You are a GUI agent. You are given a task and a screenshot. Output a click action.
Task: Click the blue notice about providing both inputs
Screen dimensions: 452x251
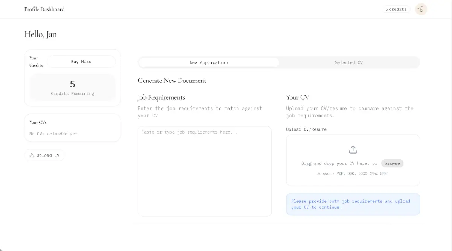(353, 204)
